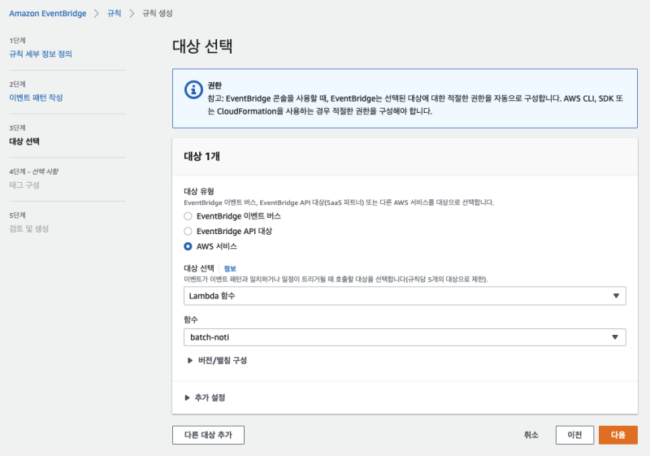Select step 3 대상 선택 in sidebar
The width and height of the screenshot is (650, 456).
pyautogui.click(x=24, y=141)
